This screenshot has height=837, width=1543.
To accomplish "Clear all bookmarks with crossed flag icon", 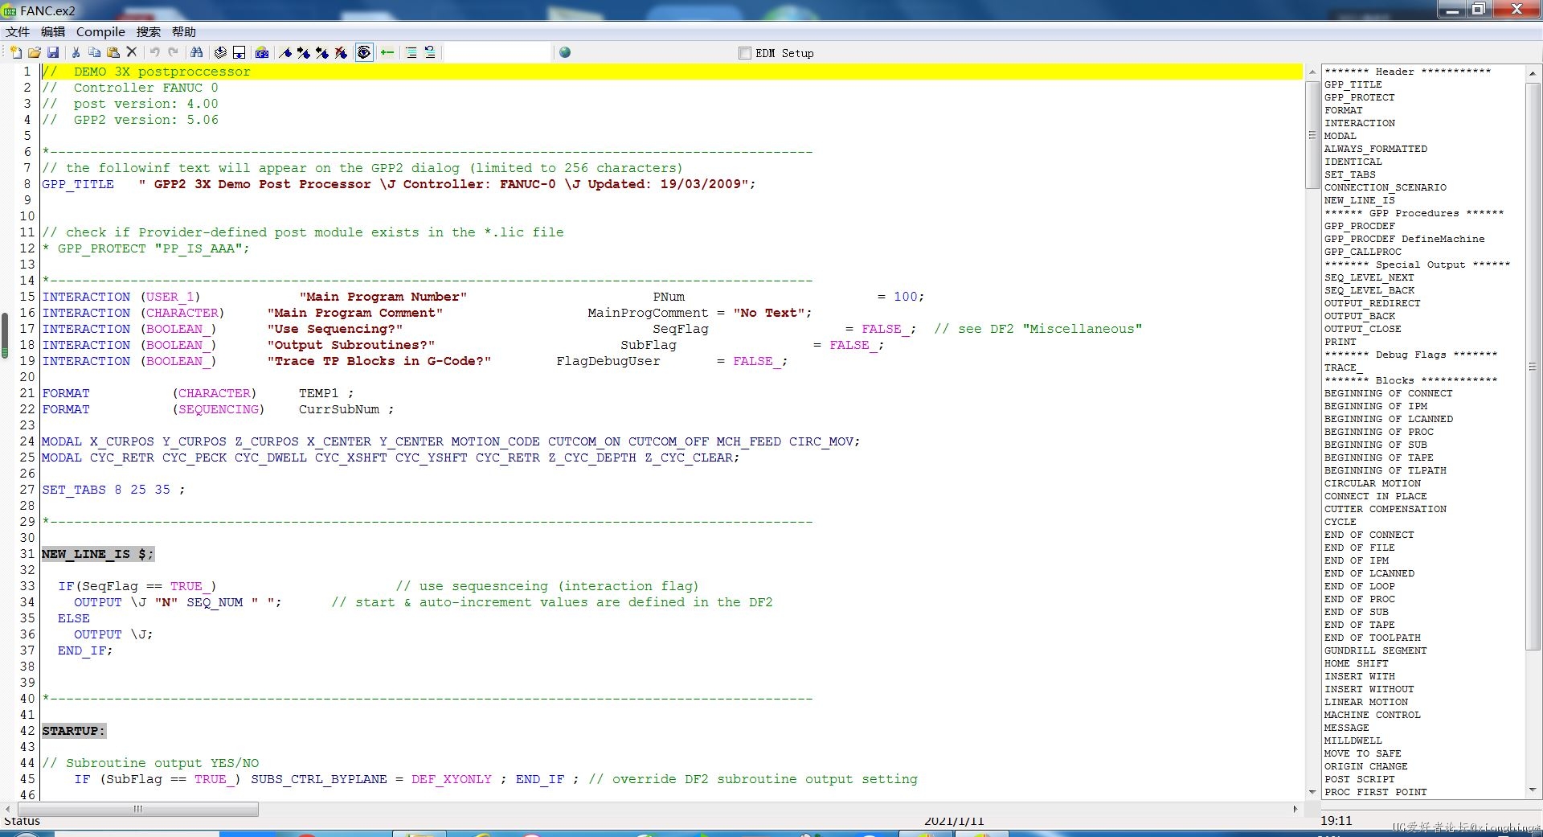I will (341, 52).
